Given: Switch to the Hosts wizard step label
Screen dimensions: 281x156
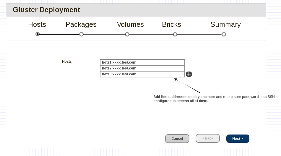Looking at the screenshot, I should coord(37,25).
